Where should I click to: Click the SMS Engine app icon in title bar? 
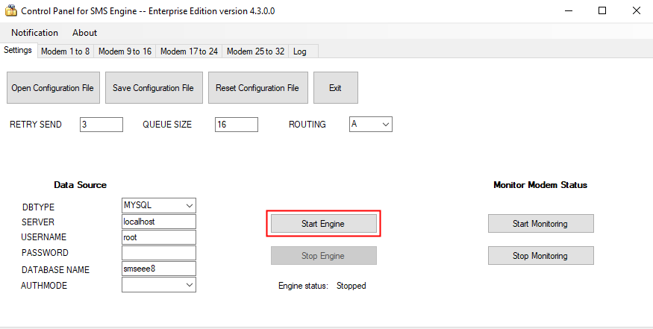[10, 12]
